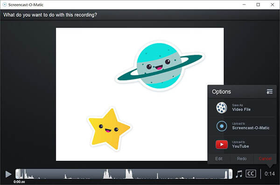Screen dimensions: 280x185
Task: Click 'What do you want to do' heading
Action: (x=50, y=15)
